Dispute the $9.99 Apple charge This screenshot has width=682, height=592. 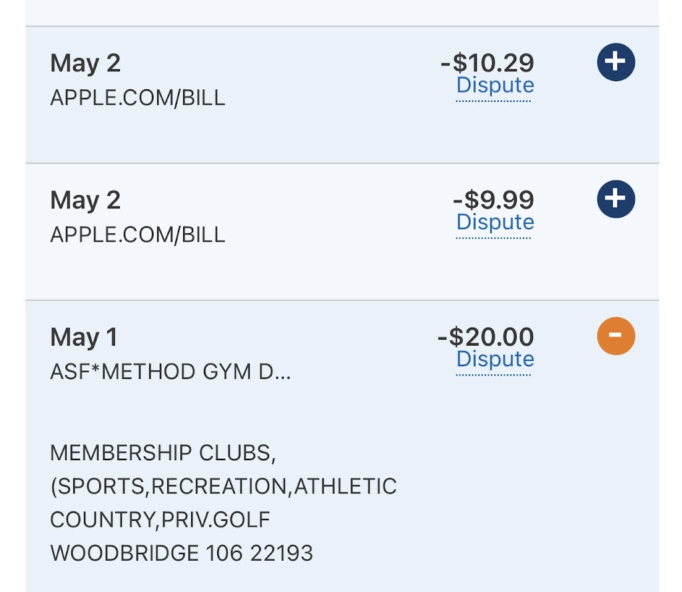click(495, 223)
